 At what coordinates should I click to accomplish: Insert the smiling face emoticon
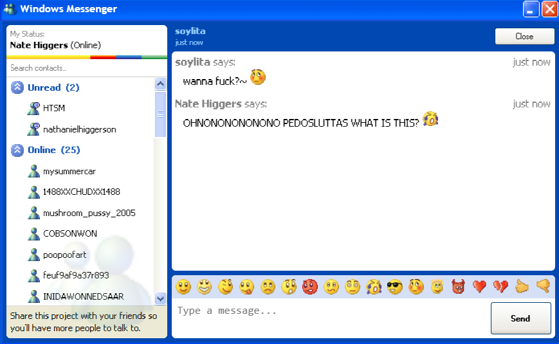pos(183,287)
